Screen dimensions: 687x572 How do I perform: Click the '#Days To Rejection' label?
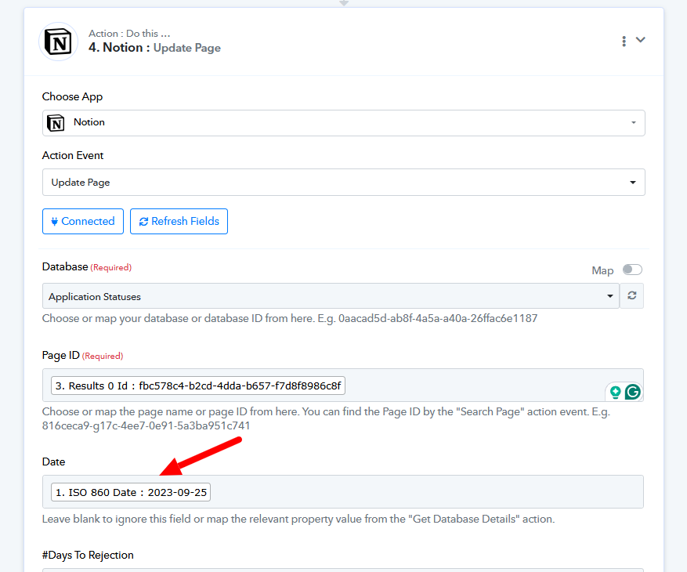click(x=88, y=555)
